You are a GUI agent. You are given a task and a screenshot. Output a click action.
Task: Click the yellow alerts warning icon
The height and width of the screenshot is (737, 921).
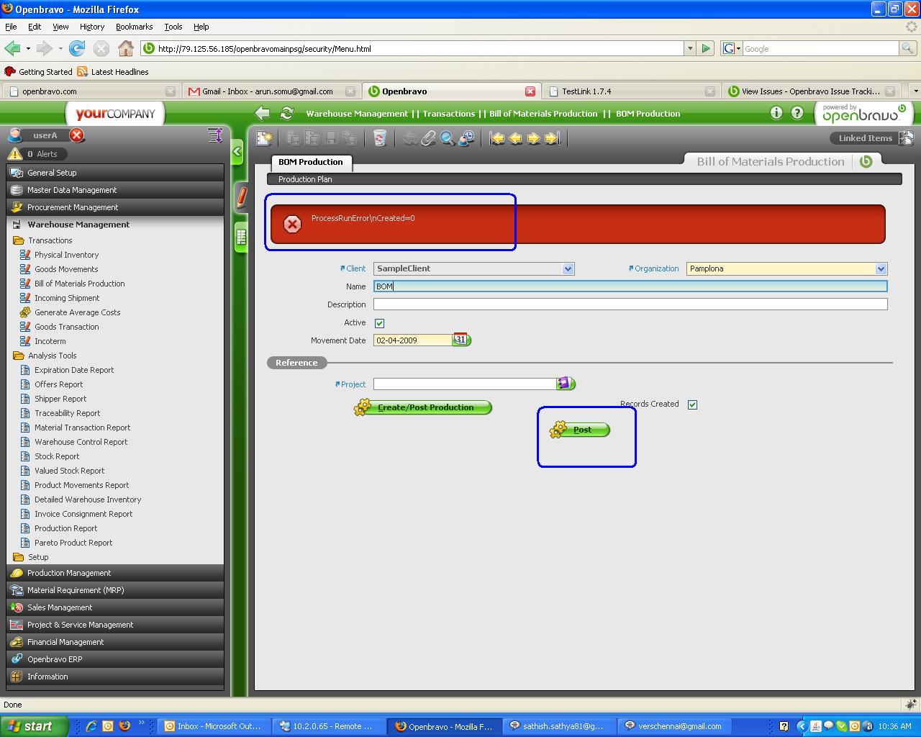(x=15, y=154)
